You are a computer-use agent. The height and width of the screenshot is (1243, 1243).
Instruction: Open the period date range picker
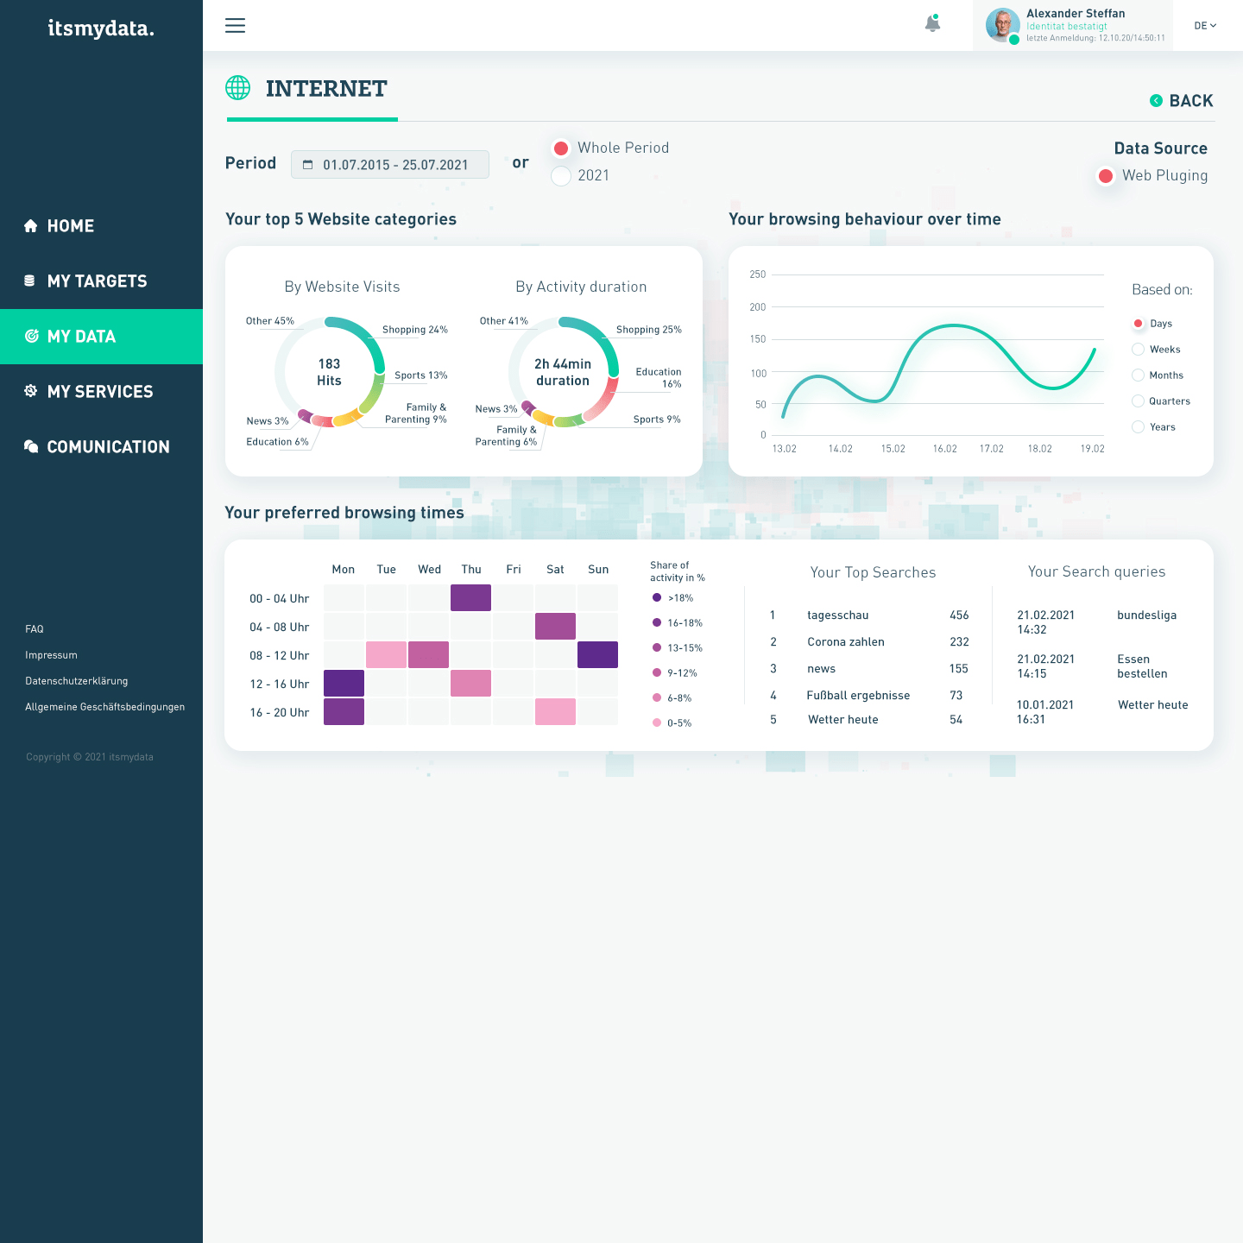[390, 165]
